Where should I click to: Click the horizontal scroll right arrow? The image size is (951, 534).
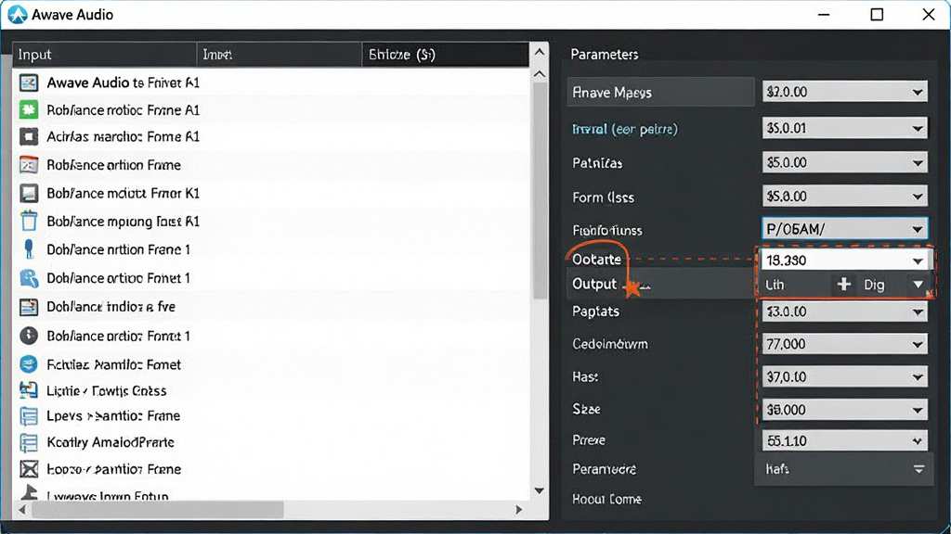point(518,510)
